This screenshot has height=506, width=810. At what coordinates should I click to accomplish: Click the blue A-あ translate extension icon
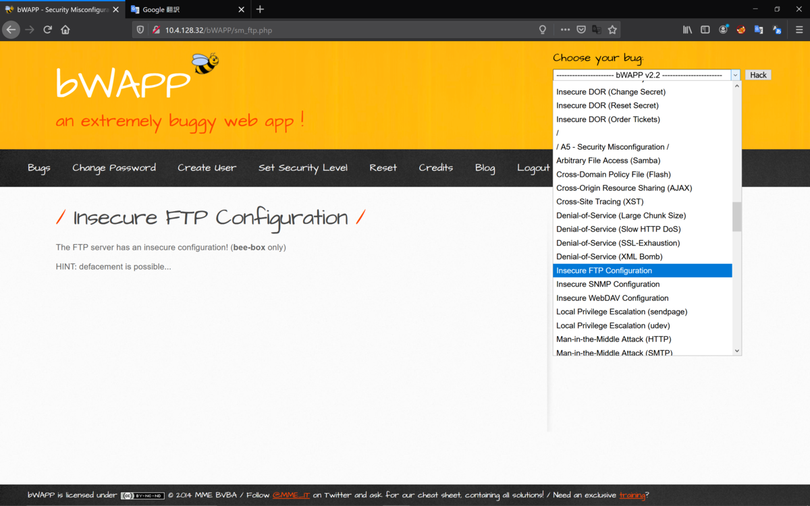pos(777,30)
